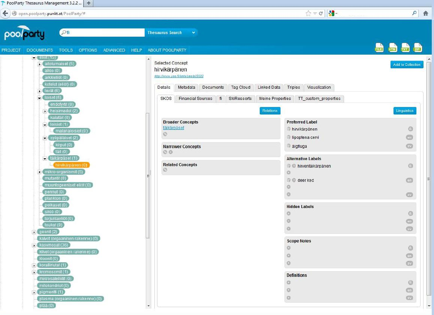Delete alternative label deer ked
This screenshot has width=434, height=315.
[294, 180]
